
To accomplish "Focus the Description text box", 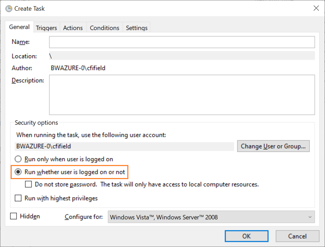I will [182, 95].
